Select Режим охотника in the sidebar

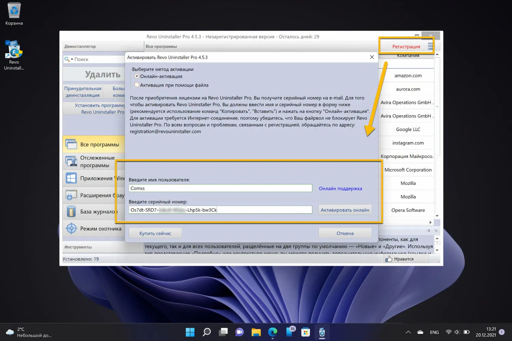(94, 228)
